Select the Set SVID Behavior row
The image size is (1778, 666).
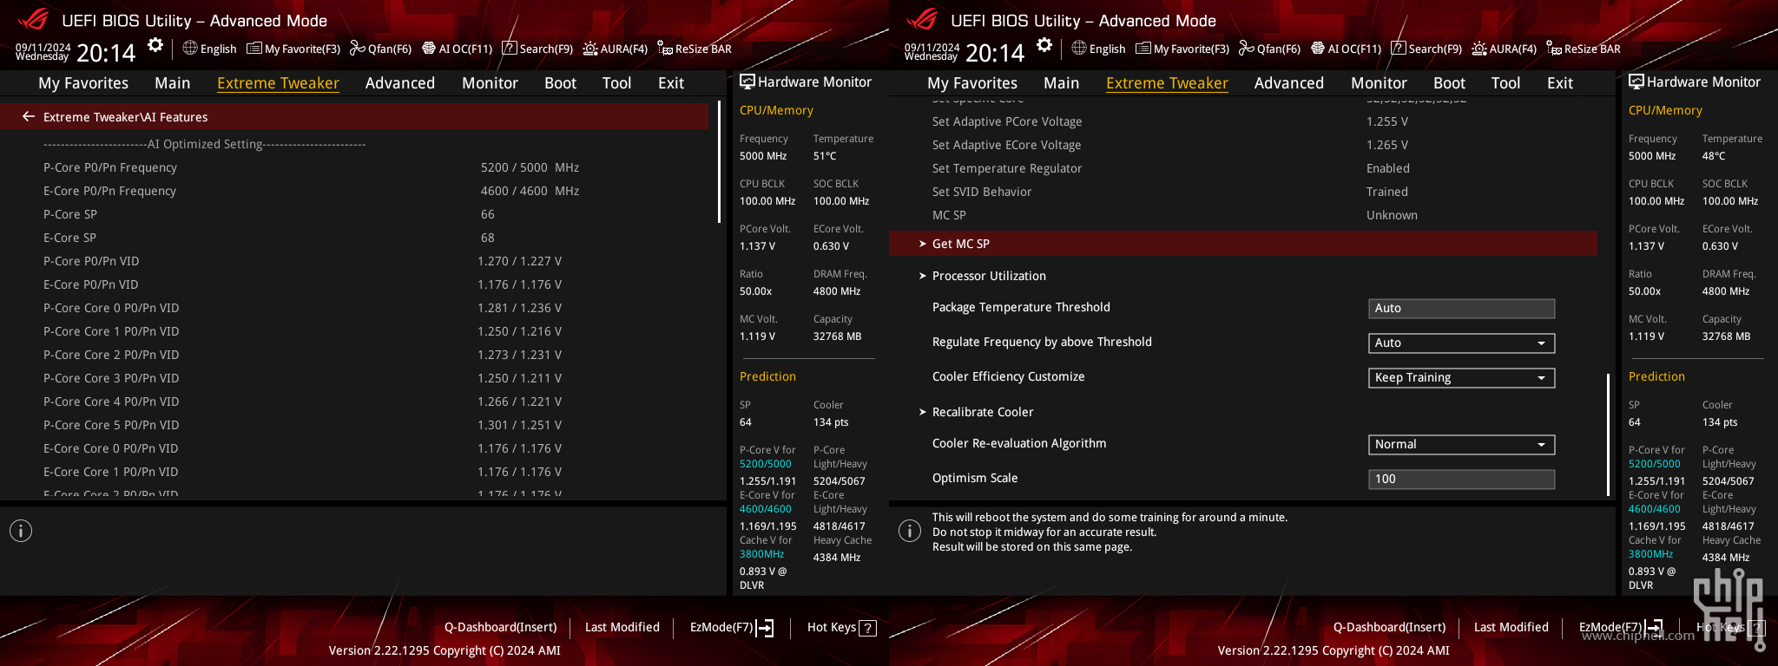tap(1243, 192)
